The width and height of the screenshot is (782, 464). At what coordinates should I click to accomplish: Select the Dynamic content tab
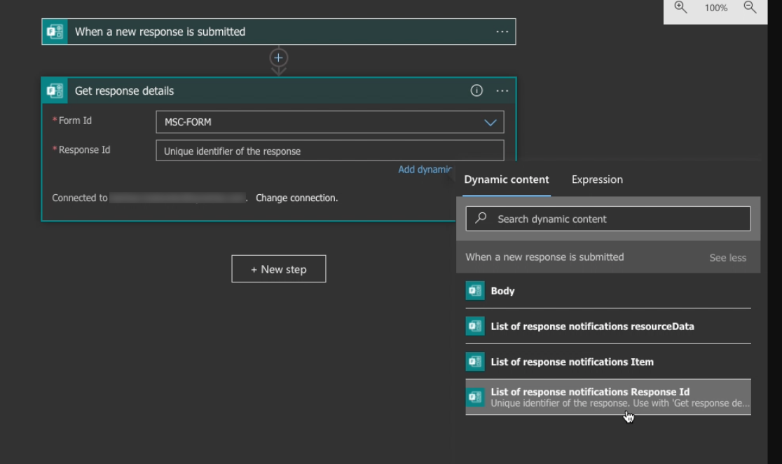click(x=507, y=179)
